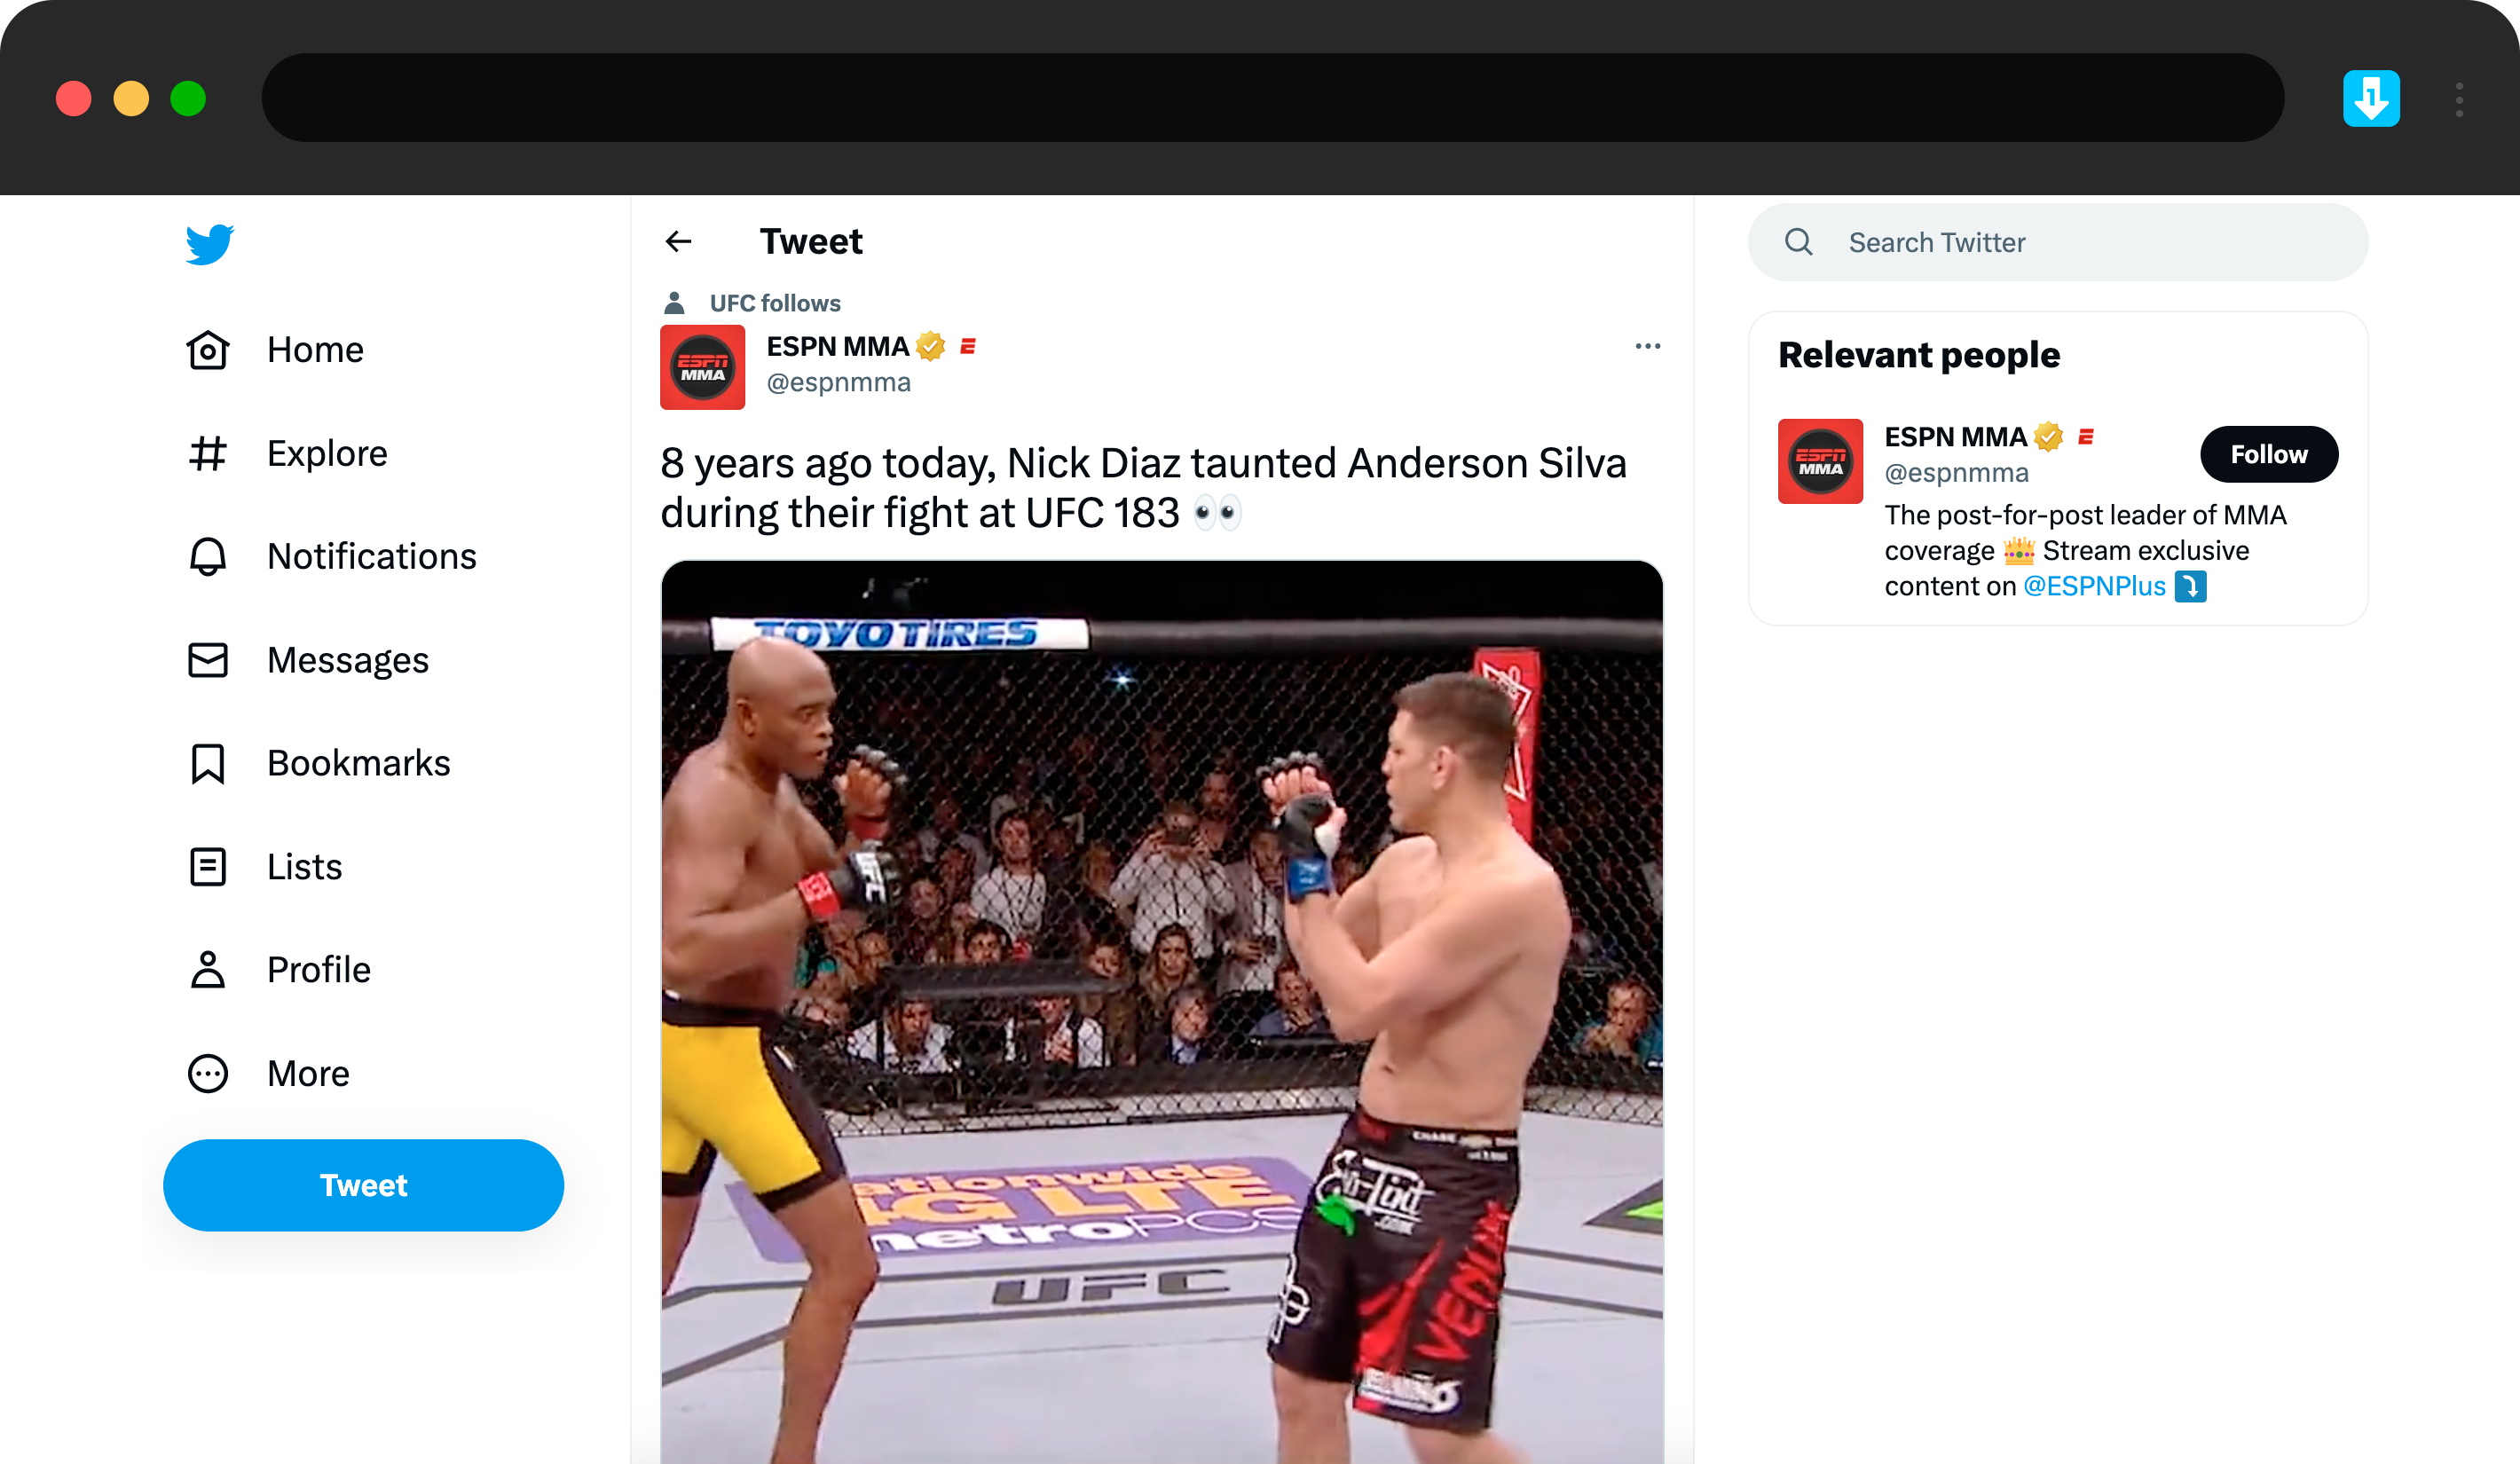Click the Tweet compose button

tap(363, 1185)
